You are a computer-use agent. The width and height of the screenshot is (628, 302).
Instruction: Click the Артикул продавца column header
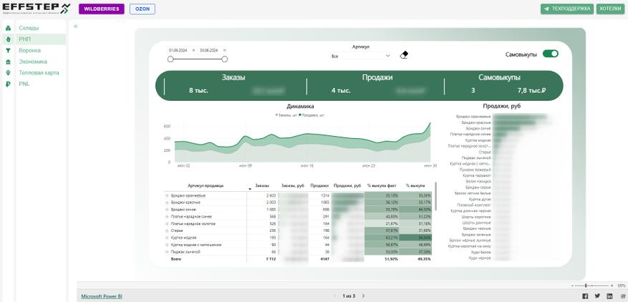(x=206, y=186)
